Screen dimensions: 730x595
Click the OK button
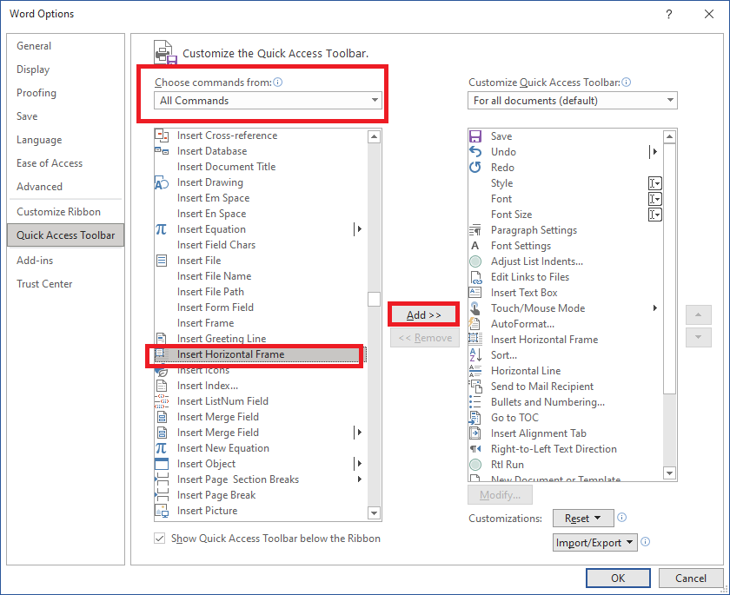coord(618,578)
